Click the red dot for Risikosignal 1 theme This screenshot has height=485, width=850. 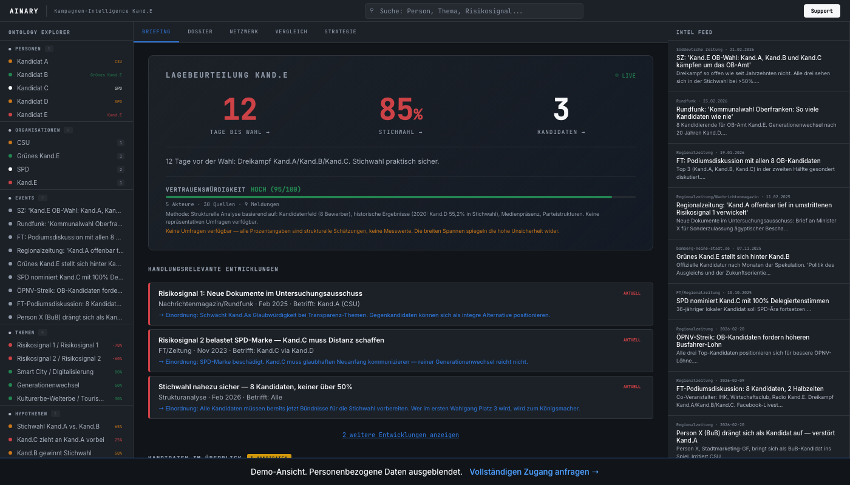[10, 345]
